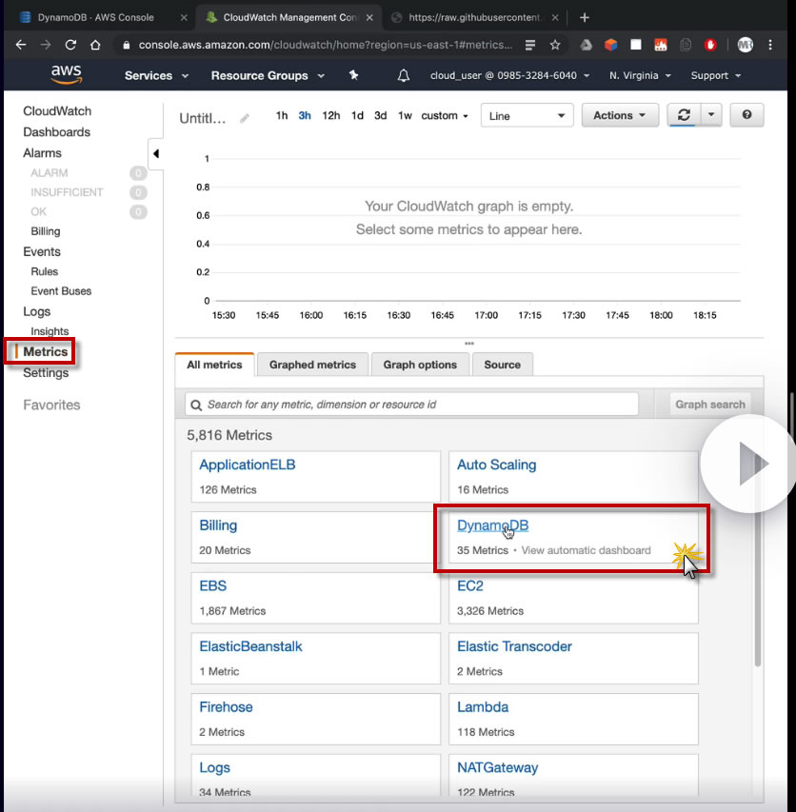Select the 1d time range

pyautogui.click(x=357, y=115)
